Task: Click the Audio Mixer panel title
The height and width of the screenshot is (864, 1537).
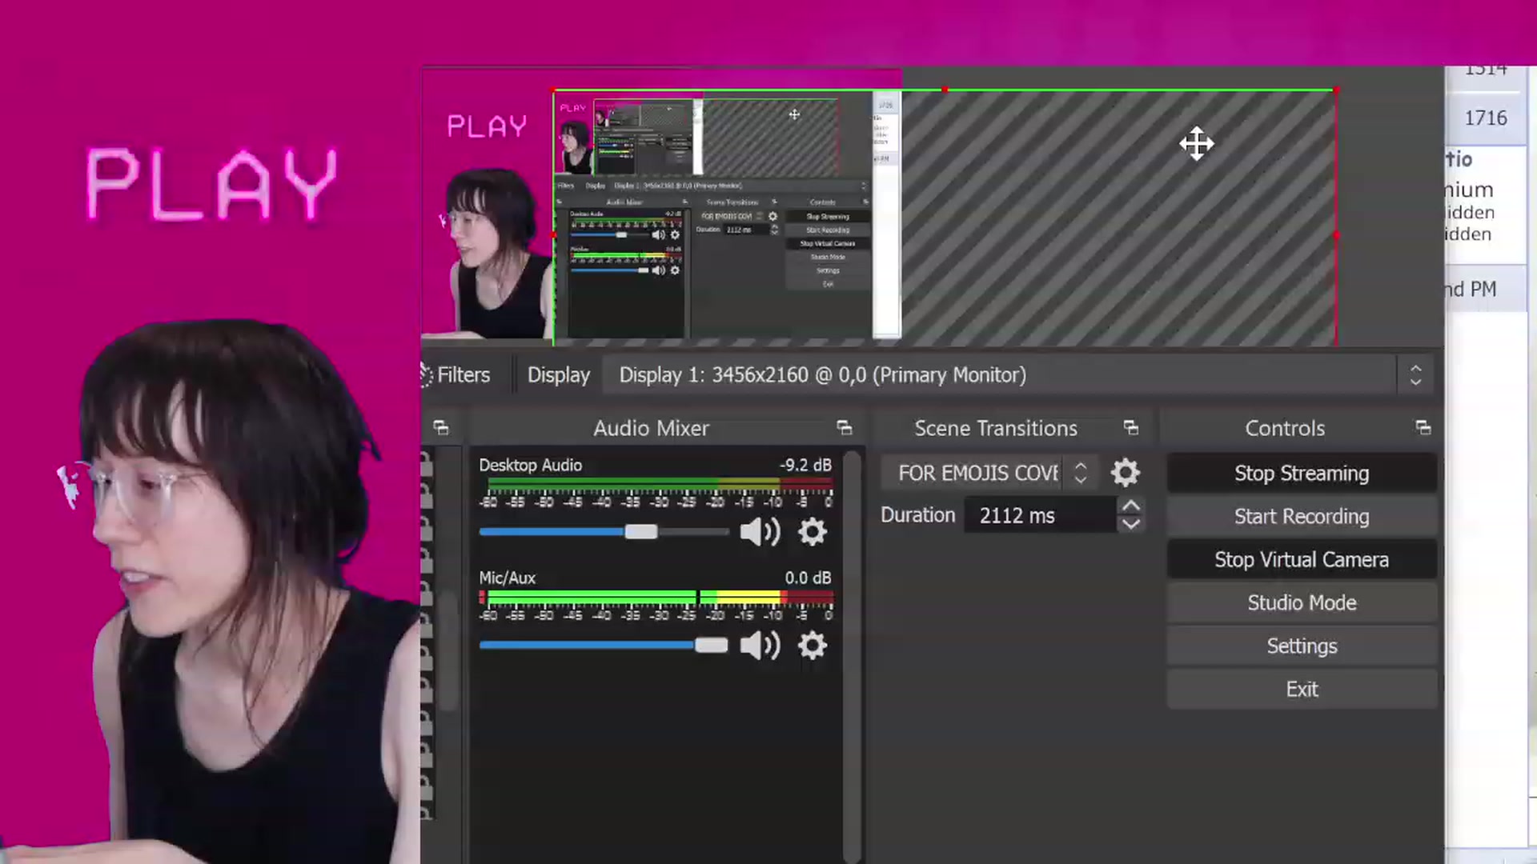Action: pyautogui.click(x=651, y=429)
